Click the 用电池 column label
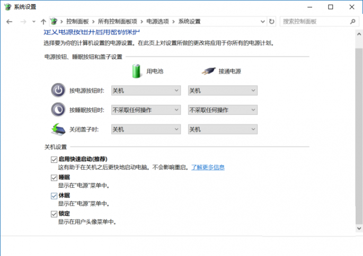 (155, 71)
